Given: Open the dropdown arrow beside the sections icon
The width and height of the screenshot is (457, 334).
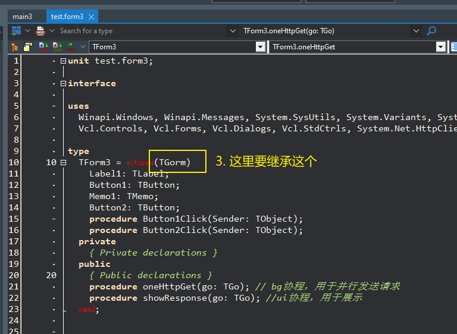Looking at the screenshot, I should pyautogui.click(x=28, y=30).
